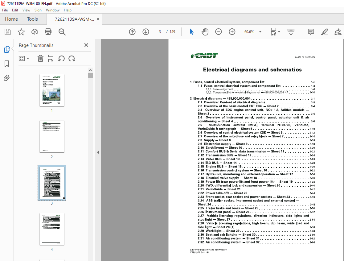
Task: Rotate page clockwise
Action: 72,58
